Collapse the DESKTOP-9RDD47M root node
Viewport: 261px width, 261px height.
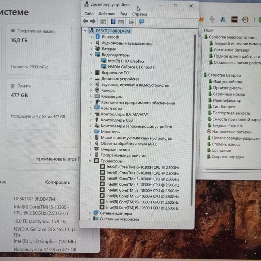[x=85, y=31]
